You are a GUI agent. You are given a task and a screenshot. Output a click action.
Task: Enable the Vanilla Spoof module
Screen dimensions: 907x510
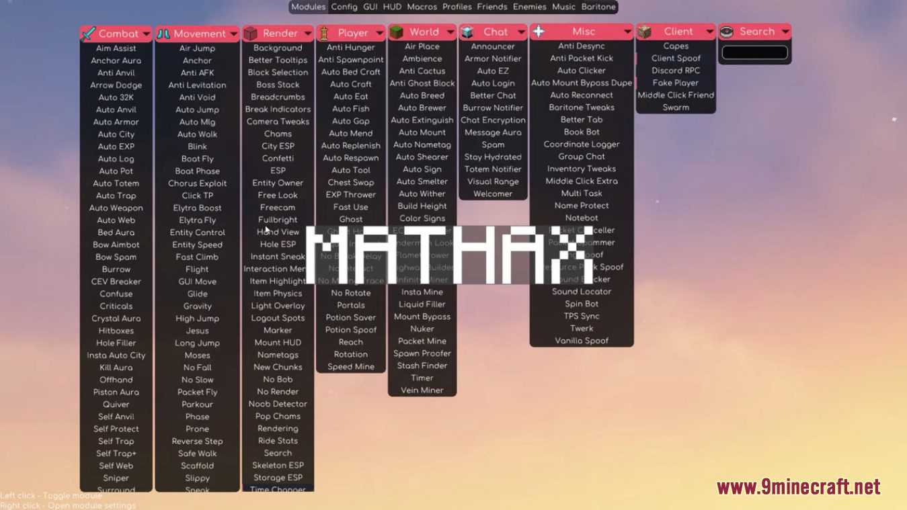[582, 341]
